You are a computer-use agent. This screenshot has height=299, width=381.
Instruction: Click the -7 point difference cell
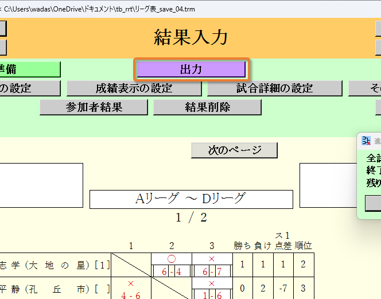pyautogui.click(x=283, y=289)
